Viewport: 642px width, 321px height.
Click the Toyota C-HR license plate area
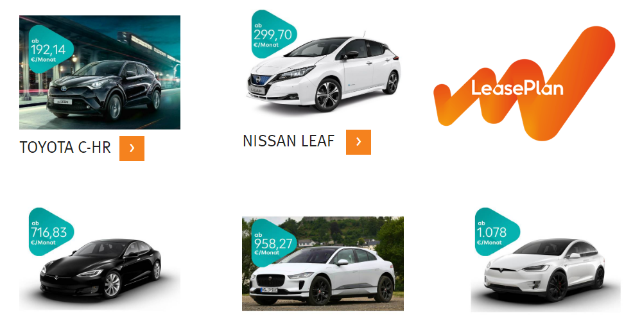(63, 102)
